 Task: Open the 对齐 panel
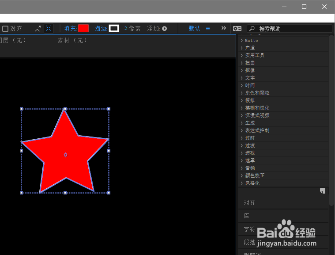point(283,202)
